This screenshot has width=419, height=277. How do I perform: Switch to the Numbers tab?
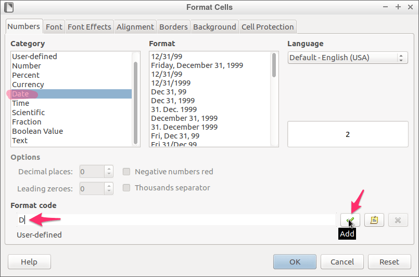point(24,26)
